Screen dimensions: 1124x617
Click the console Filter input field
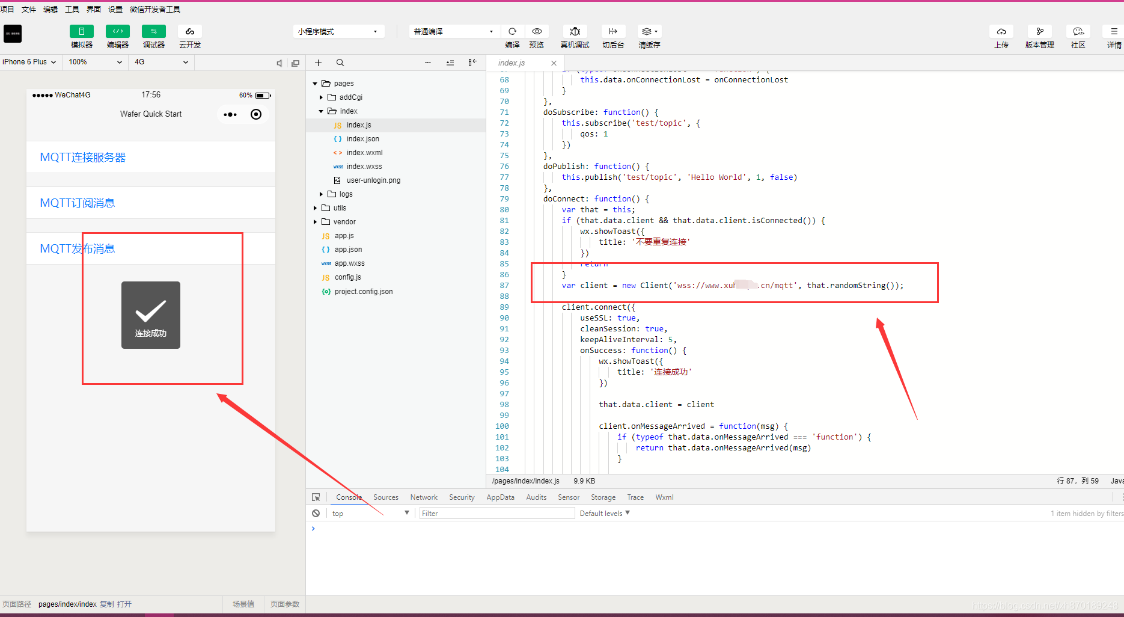(x=496, y=513)
